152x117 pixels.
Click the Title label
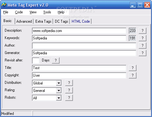8,68
